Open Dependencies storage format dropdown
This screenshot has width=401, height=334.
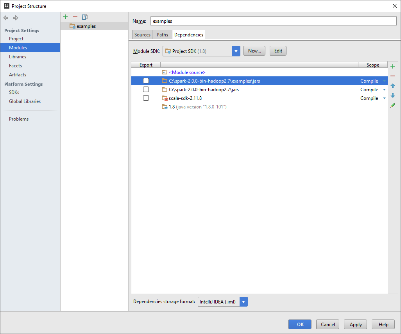pyautogui.click(x=243, y=302)
